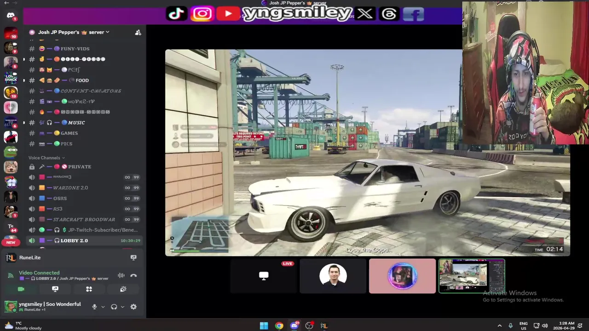Open Josh JP Pepper's server dropdown menu
589x331 pixels.
coord(74,32)
